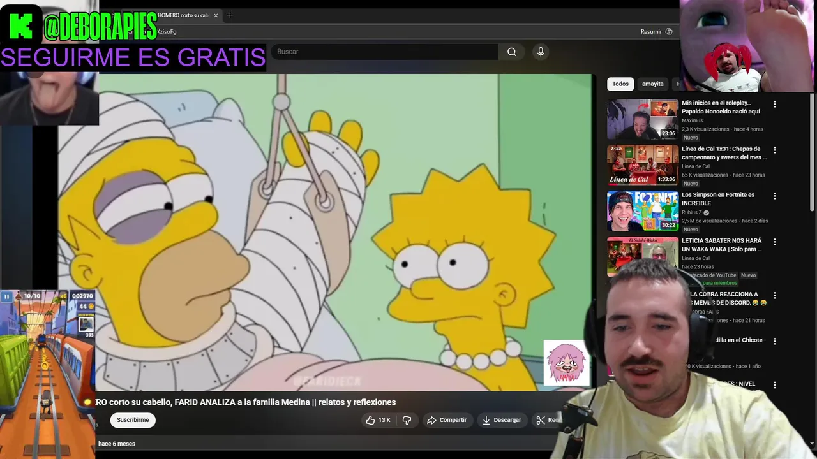Open options for LA COBRA REACCIONA video
Image resolution: width=817 pixels, height=459 pixels.
pyautogui.click(x=775, y=295)
